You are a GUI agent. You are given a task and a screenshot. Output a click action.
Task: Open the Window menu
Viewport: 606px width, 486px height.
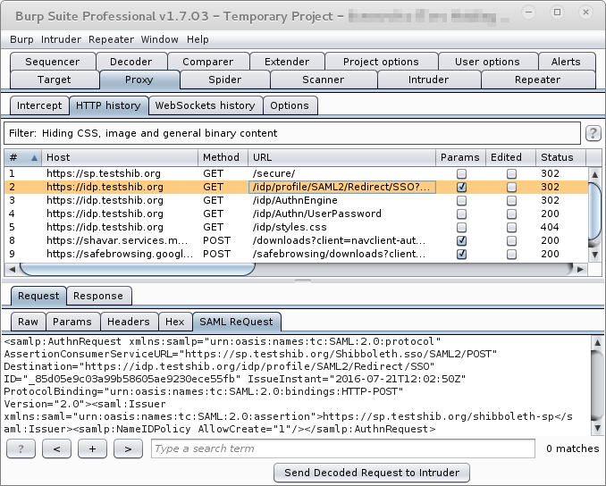point(160,39)
